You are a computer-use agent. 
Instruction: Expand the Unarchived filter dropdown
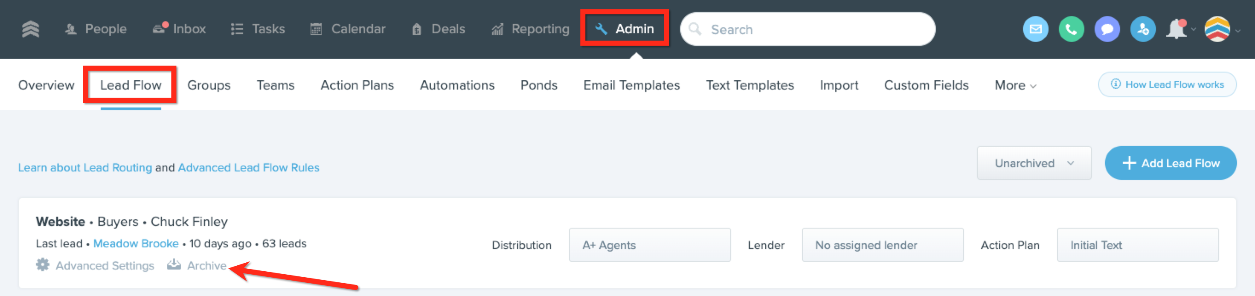pyautogui.click(x=1034, y=163)
